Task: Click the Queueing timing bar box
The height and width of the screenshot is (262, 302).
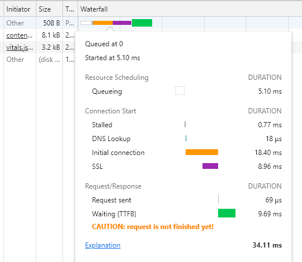Action: point(180,91)
